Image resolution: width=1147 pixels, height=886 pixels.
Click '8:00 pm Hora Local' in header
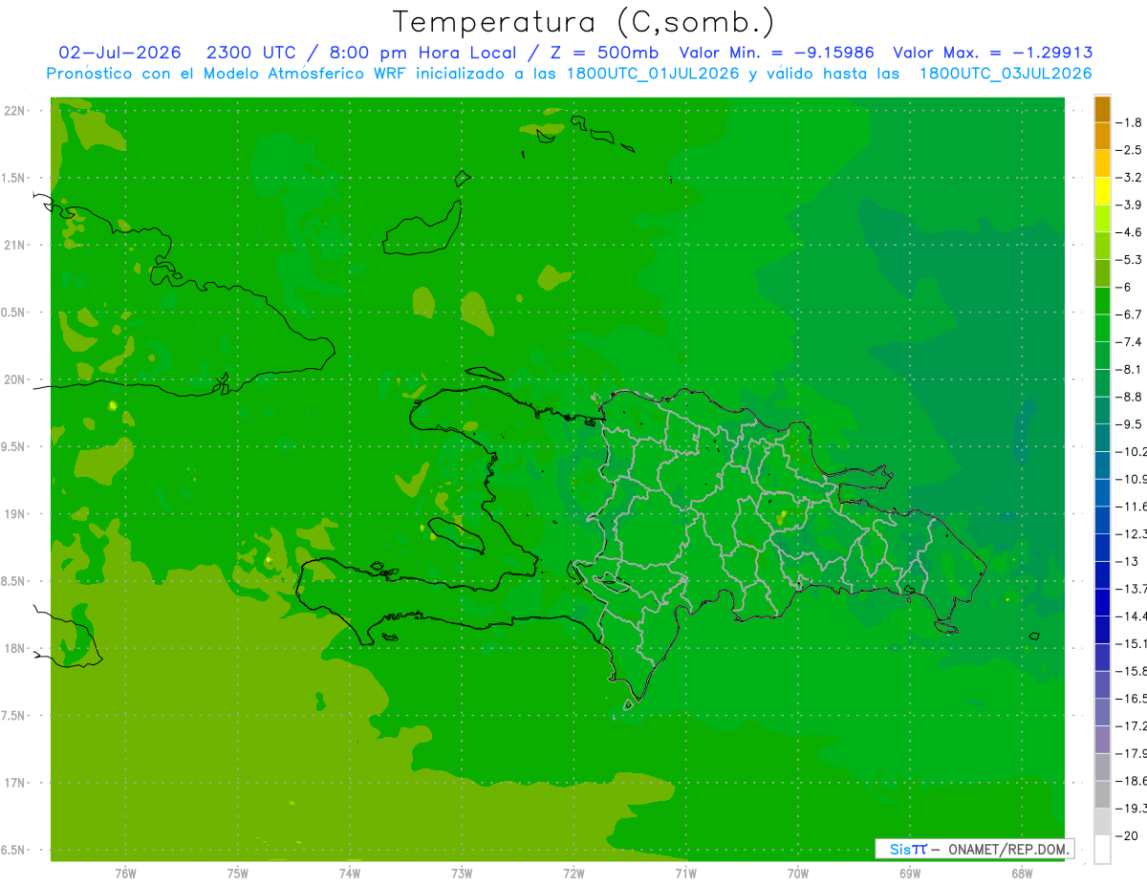(422, 53)
